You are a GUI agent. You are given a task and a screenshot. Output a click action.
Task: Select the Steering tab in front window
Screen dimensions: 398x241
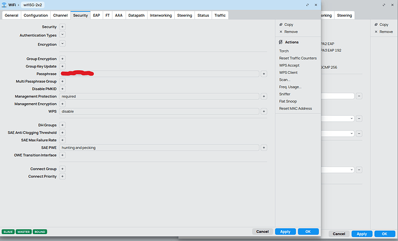tap(185, 15)
